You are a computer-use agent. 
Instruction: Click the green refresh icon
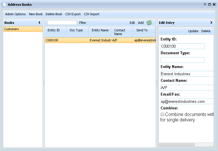[x=149, y=23]
